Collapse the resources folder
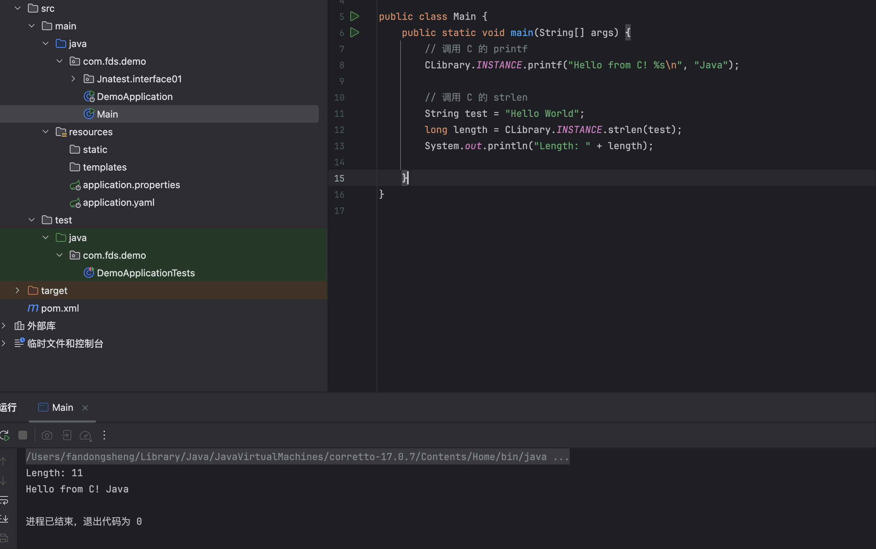The height and width of the screenshot is (549, 876). click(x=46, y=132)
